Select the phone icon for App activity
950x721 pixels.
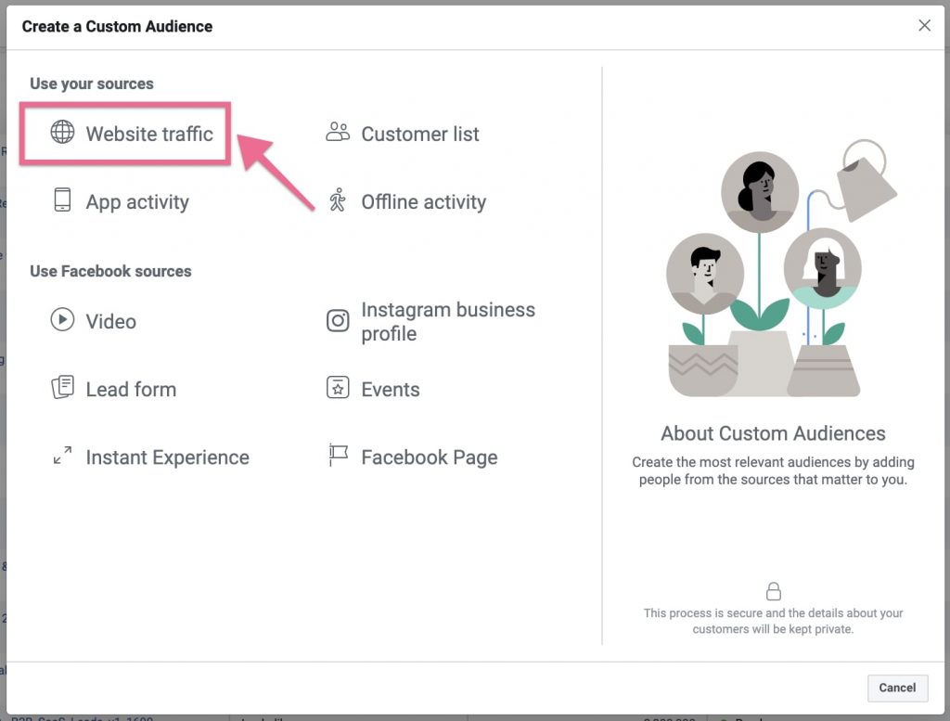pyautogui.click(x=62, y=201)
